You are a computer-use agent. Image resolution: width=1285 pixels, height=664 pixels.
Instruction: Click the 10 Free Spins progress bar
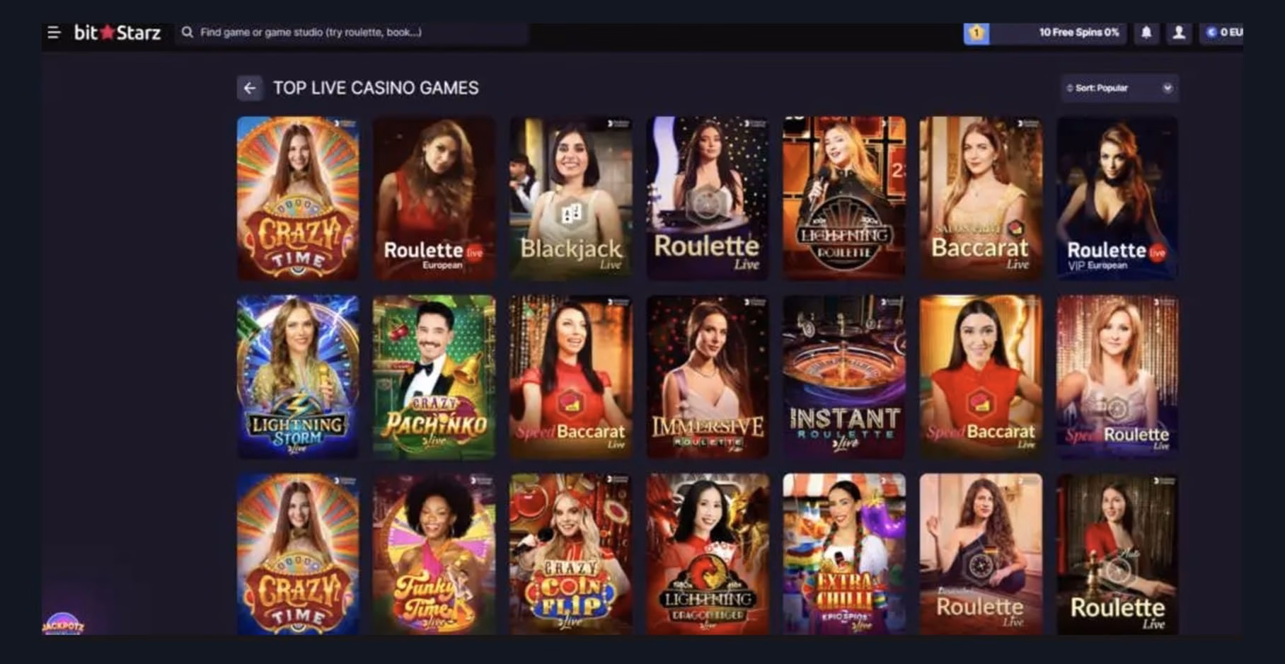[x=1056, y=33]
